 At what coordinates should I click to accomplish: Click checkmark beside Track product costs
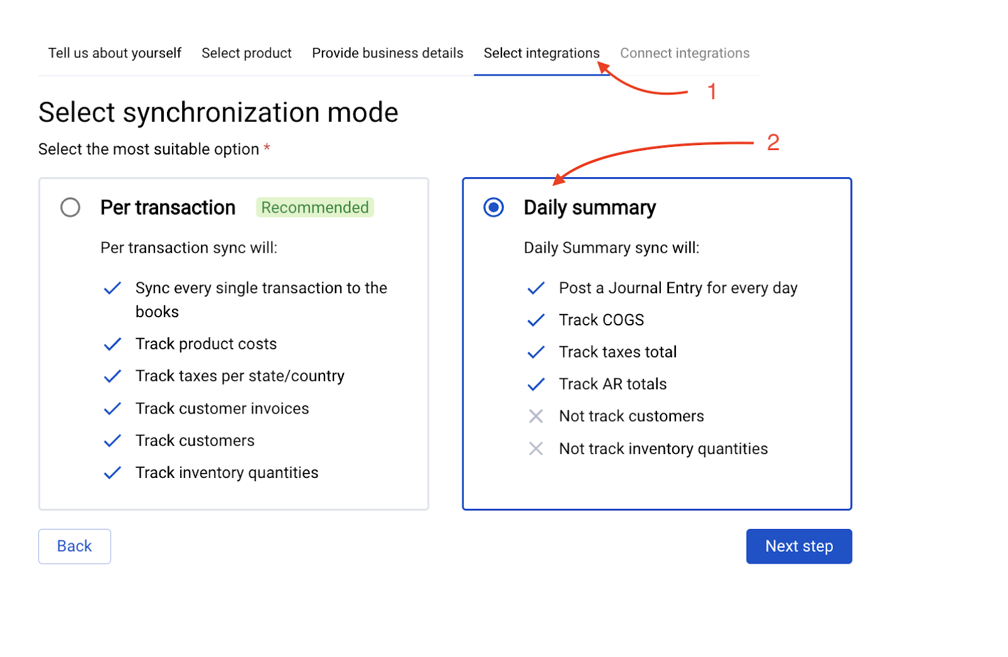112,344
